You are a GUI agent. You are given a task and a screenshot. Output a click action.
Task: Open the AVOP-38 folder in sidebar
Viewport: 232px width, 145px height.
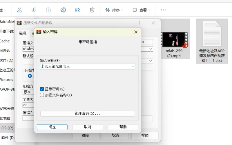7,89
